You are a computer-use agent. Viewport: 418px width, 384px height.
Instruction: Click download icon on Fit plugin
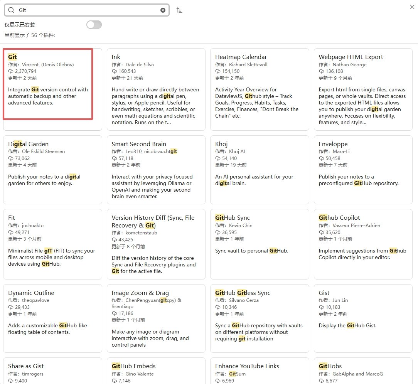(11, 232)
